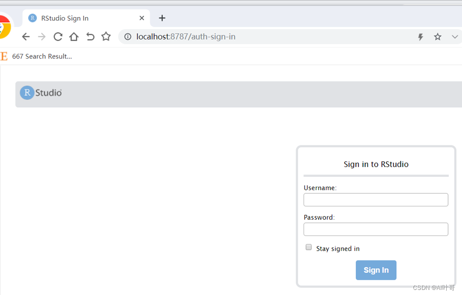Navigate back using the arrow icon
Image resolution: width=462 pixels, height=295 pixels.
(26, 36)
